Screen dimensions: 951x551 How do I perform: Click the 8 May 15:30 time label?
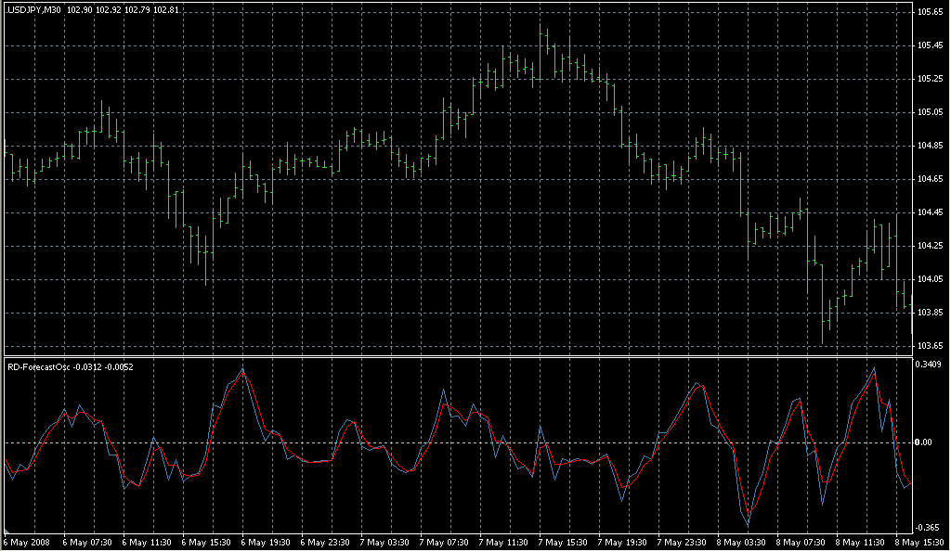click(x=922, y=543)
